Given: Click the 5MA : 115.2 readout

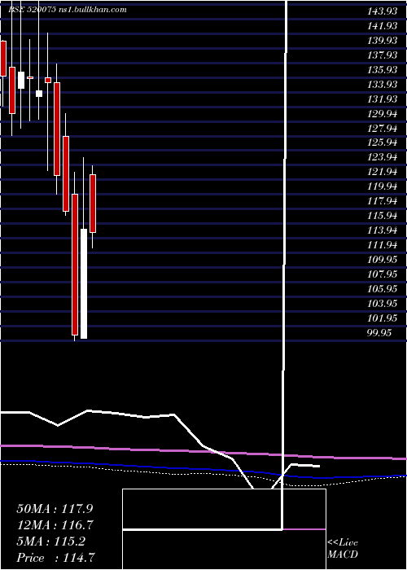Looking at the screenshot, I should coord(50,541).
